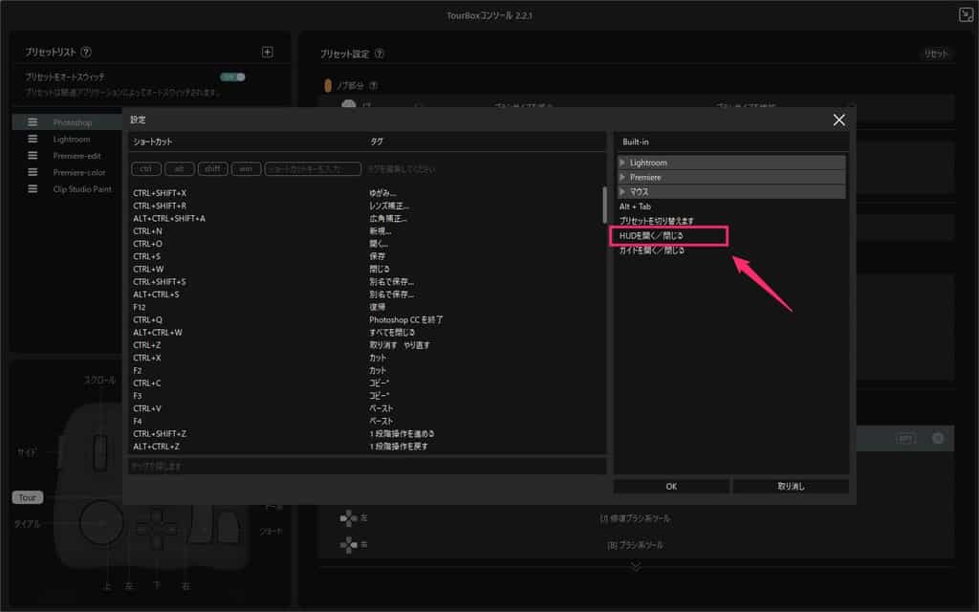Click drag handle icon beside Lightroom preset
979x612 pixels.
click(33, 139)
